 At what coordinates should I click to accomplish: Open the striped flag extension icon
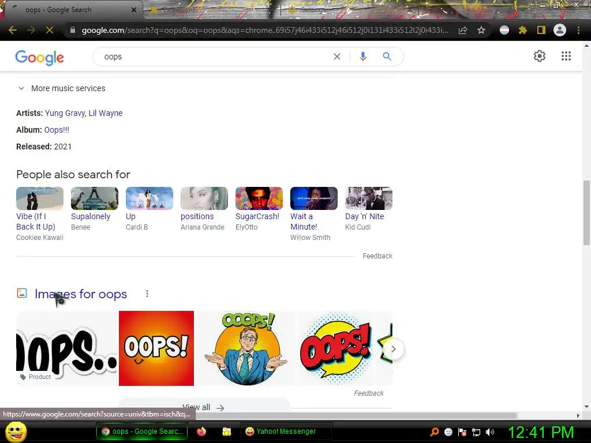point(504,30)
